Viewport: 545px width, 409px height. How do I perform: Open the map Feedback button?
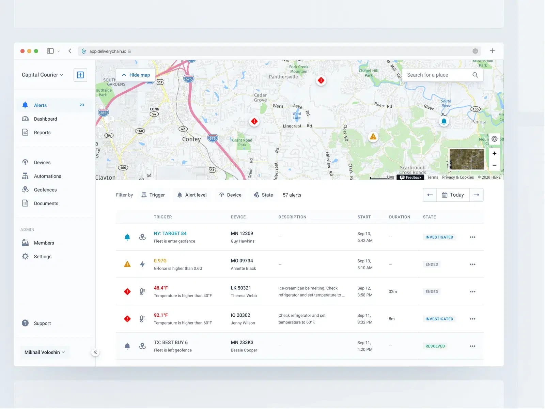(410, 177)
